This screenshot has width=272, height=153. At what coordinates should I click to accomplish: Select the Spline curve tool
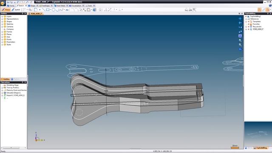[61, 10]
